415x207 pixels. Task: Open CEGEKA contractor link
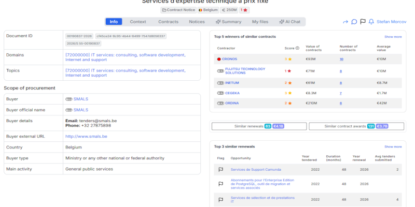[232, 93]
